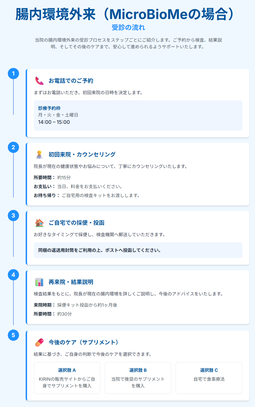Image resolution: width=255 pixels, height=407 pixels.
Task: Select the 選択肢 B clinic supplement card
Action: pyautogui.click(x=138, y=378)
